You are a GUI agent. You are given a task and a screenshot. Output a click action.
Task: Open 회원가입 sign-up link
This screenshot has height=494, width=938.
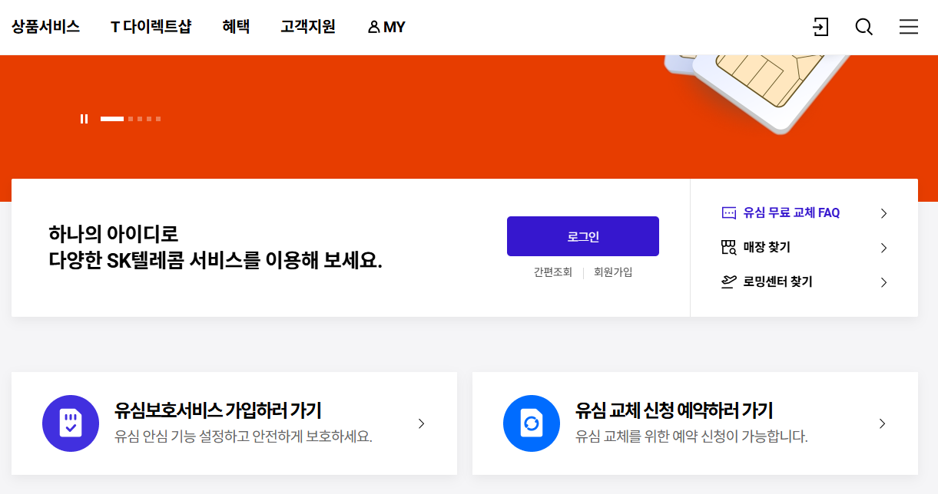pos(613,272)
